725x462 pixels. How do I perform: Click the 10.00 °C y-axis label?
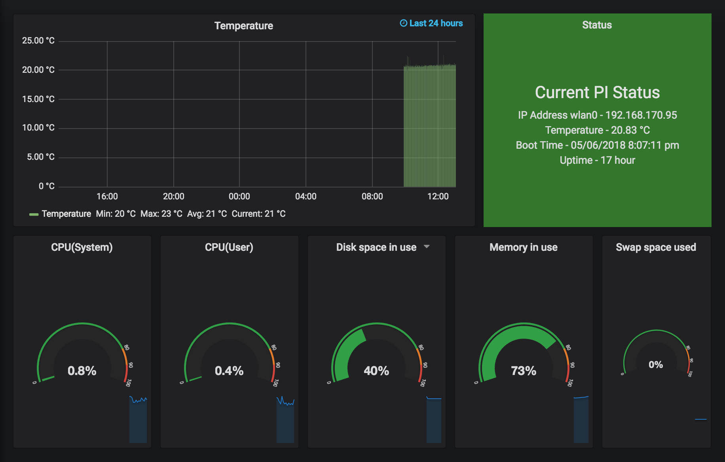(38, 128)
